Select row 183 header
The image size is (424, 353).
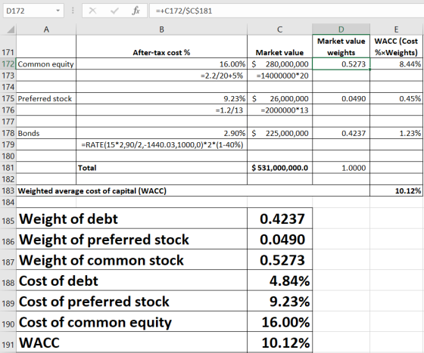click(x=8, y=190)
